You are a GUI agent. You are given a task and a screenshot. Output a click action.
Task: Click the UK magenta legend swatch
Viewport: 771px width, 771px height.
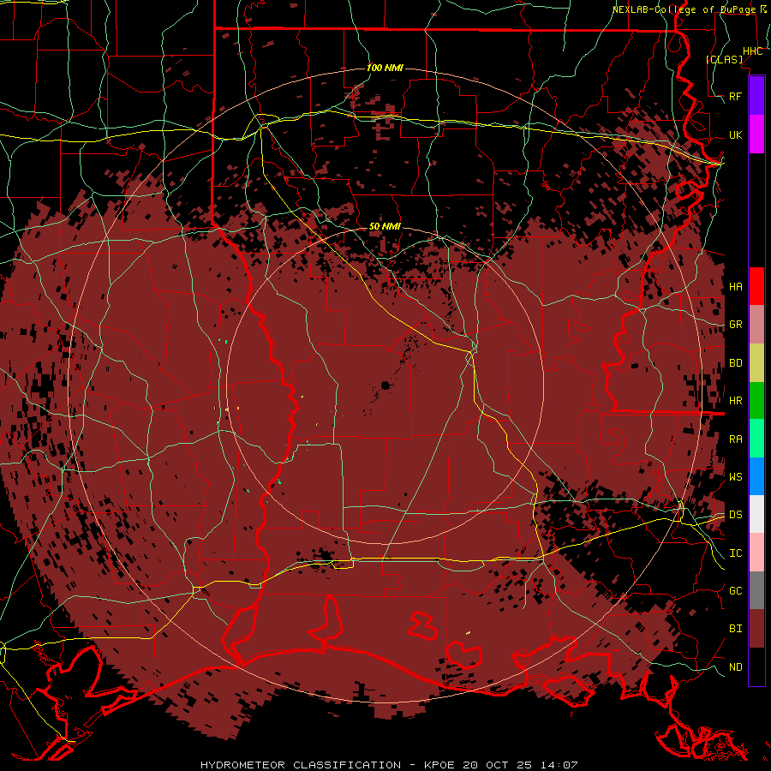[756, 134]
